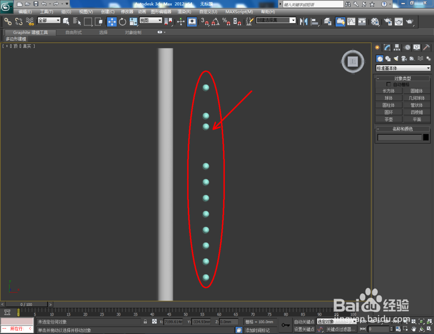Open the 渲染(R) menu

(x=184, y=12)
